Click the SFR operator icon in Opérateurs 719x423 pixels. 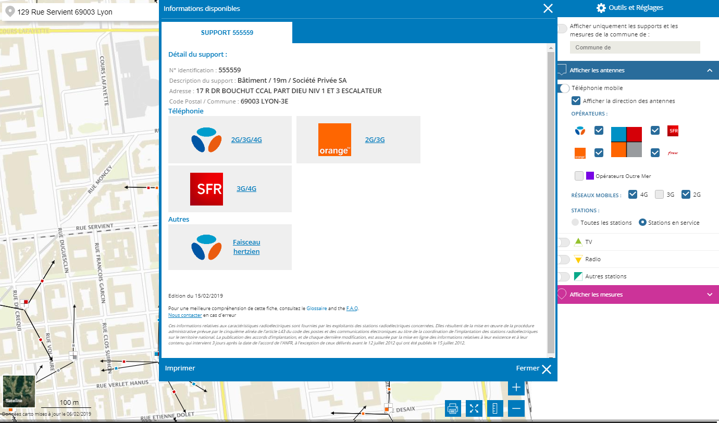tap(673, 131)
